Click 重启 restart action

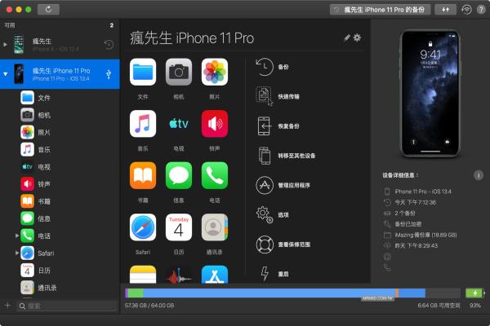click(x=274, y=274)
